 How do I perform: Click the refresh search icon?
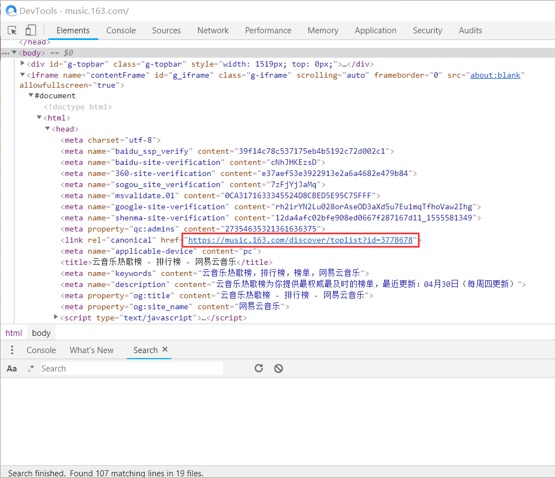pyautogui.click(x=259, y=368)
